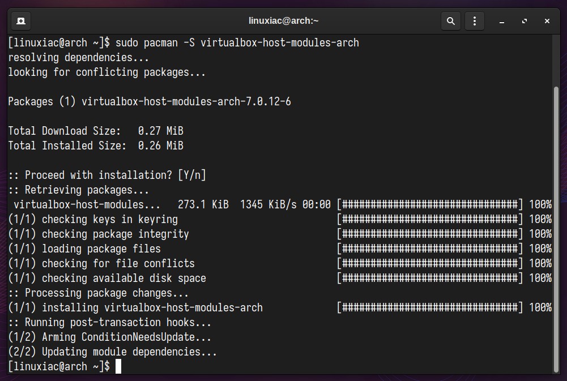The width and height of the screenshot is (567, 381).
Task: Minimize the terminal window
Action: (501, 22)
